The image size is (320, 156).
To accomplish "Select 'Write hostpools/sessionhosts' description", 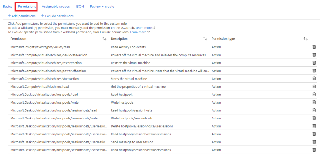I will [x=132, y=118].
